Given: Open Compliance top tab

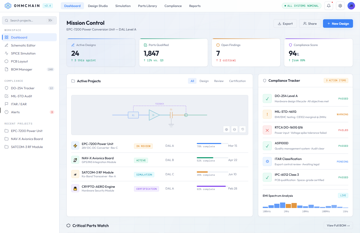Looking at the screenshot, I should point(173,6).
